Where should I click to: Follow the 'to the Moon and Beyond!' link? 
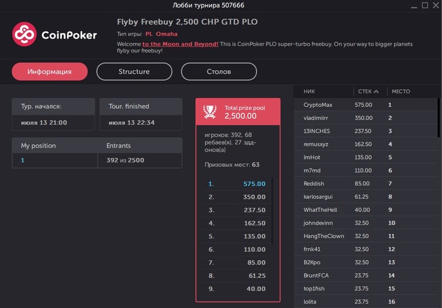click(x=181, y=44)
